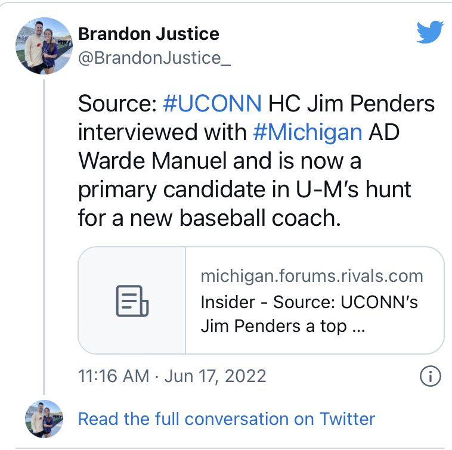Click the 'for a new baseball coach' sentence

[x=209, y=218]
